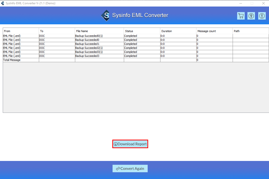Open the About information icon

262,16
